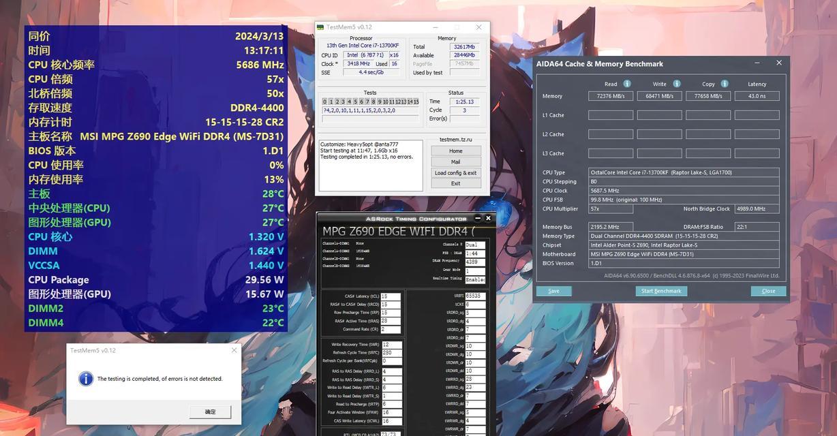
Task: Click the empty L3 Cache Latency field
Action: 757,153
